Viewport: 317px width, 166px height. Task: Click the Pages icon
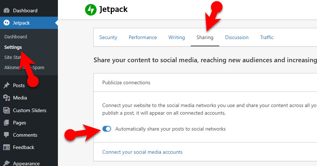coord(7,123)
